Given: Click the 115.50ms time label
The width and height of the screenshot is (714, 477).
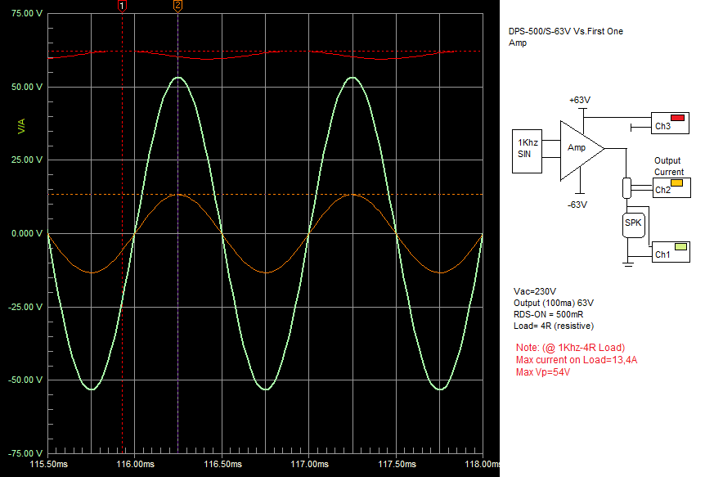Looking at the screenshot, I should (x=49, y=464).
